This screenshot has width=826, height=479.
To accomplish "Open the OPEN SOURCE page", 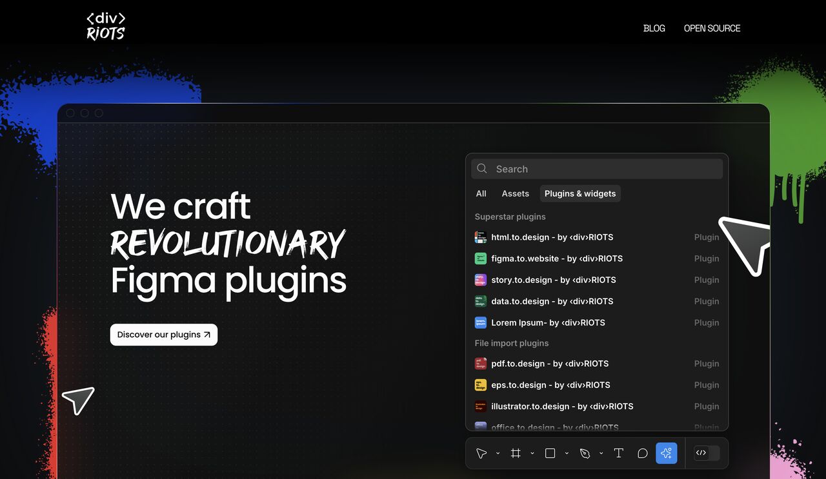I will click(x=712, y=28).
